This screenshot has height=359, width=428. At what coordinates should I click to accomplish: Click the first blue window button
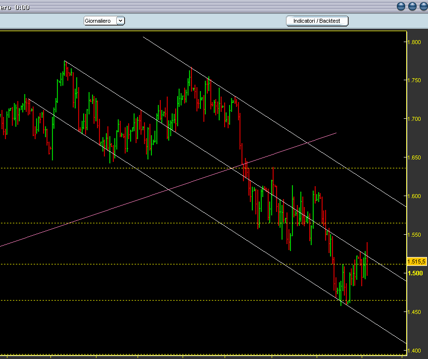401,6
